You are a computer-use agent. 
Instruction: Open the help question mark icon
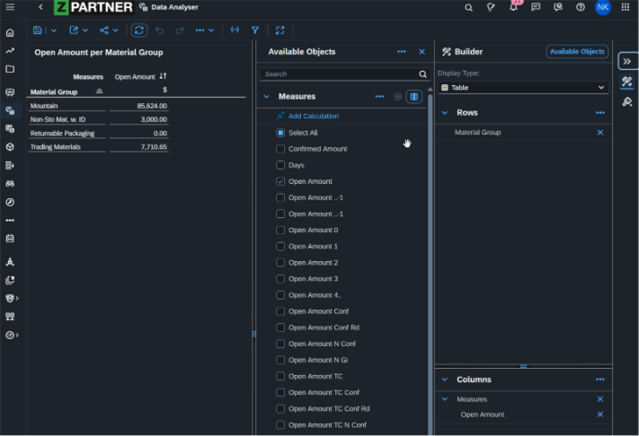[x=581, y=7]
